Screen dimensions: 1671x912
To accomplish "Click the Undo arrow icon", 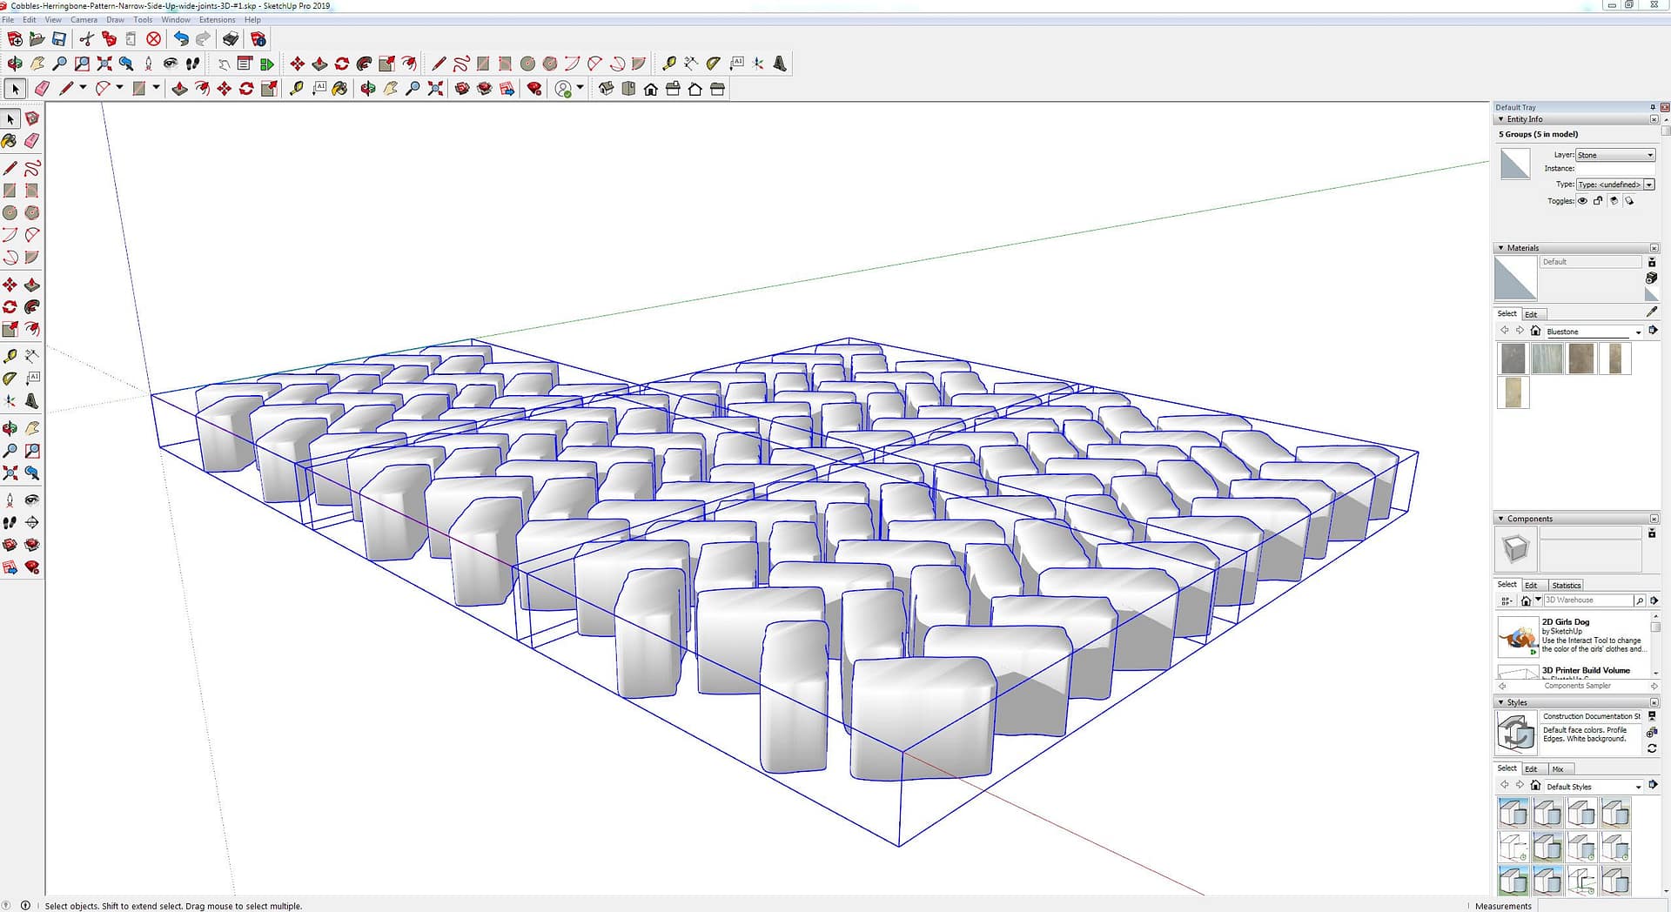I will [x=180, y=39].
